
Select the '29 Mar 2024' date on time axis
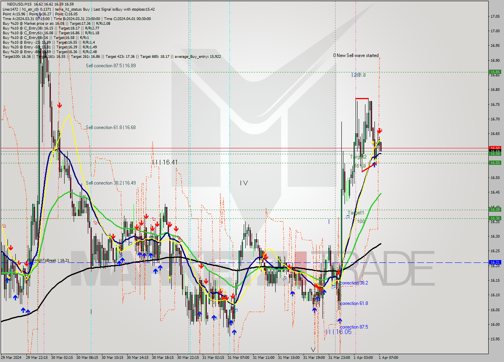[x=11, y=358]
